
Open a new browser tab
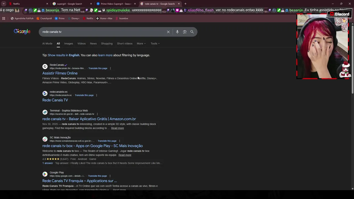pyautogui.click(x=185, y=4)
